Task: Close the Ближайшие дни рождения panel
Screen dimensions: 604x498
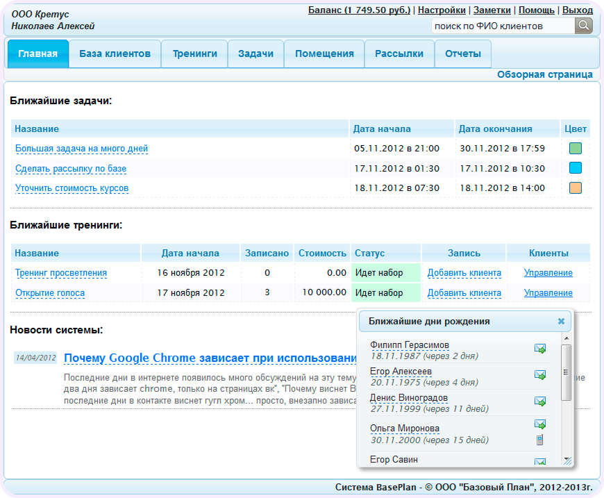Action: [561, 321]
